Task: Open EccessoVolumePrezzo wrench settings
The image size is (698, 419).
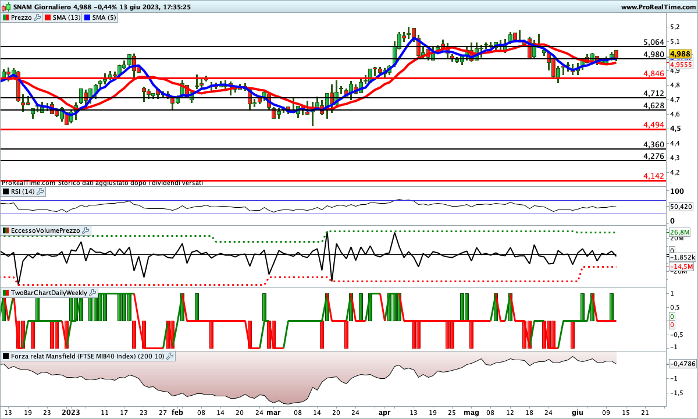Action: pos(86,231)
